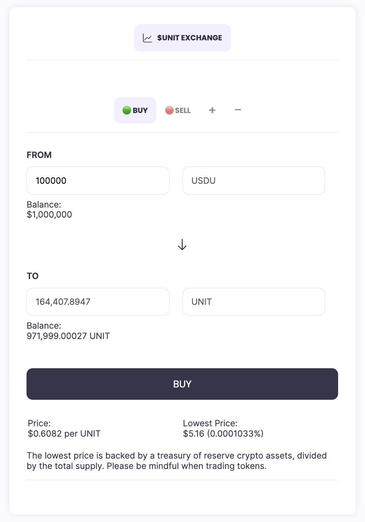
Task: Focus the FROM amount field showing 100000
Action: (x=98, y=181)
